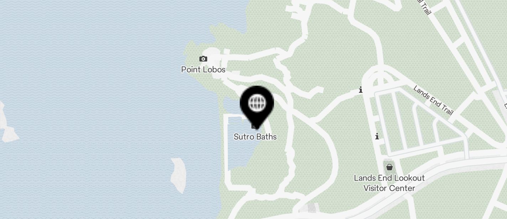Open the Lands End Lookout Visitor Center label

click(x=389, y=183)
